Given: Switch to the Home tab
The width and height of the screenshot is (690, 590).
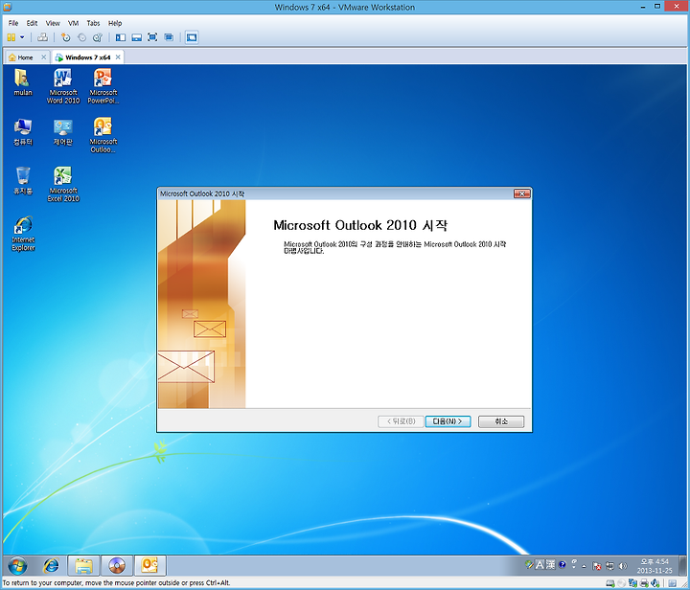Looking at the screenshot, I should pos(25,57).
